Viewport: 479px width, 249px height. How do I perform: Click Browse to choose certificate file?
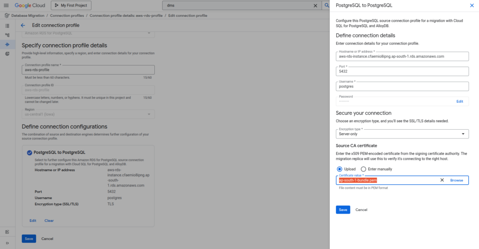pos(457,180)
